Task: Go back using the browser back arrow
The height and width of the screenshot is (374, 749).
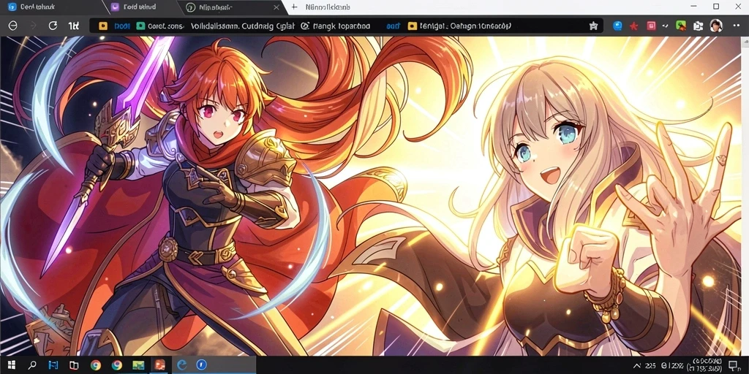Action: click(x=13, y=26)
